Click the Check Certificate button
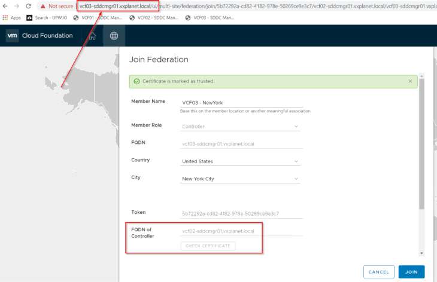Screen dimensions: 437x282 pyautogui.click(x=208, y=246)
